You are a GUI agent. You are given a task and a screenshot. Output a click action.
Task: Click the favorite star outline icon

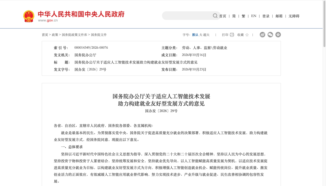pos(247,35)
